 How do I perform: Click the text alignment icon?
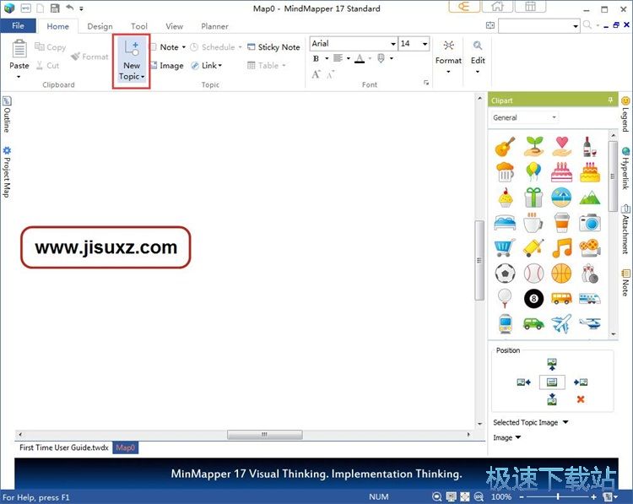pyautogui.click(x=338, y=58)
